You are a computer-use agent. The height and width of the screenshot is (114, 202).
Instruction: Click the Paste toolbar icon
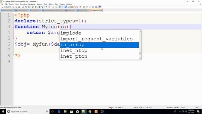click(29, 7)
